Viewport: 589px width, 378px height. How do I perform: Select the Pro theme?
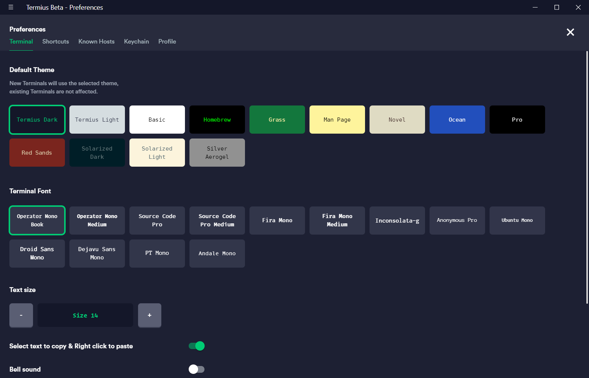click(x=517, y=120)
